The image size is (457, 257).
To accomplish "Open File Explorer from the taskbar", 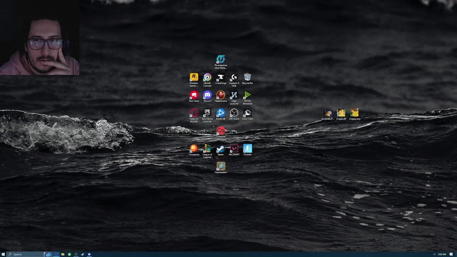I will [63, 254].
